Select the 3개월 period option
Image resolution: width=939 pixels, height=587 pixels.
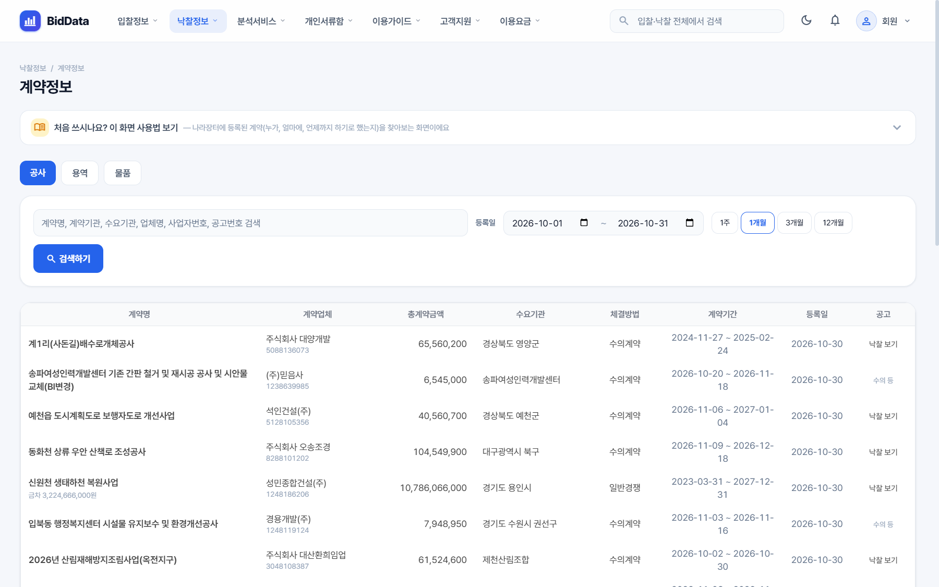point(794,223)
